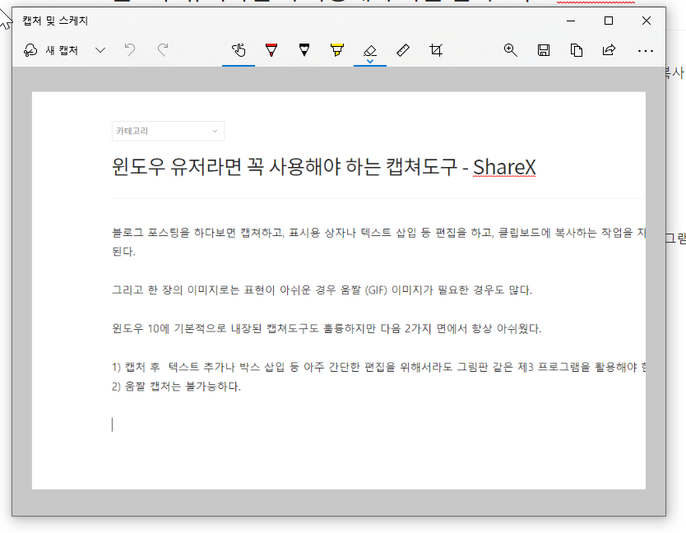Open the zoom magnifier control
The image size is (686, 533).
(x=511, y=50)
